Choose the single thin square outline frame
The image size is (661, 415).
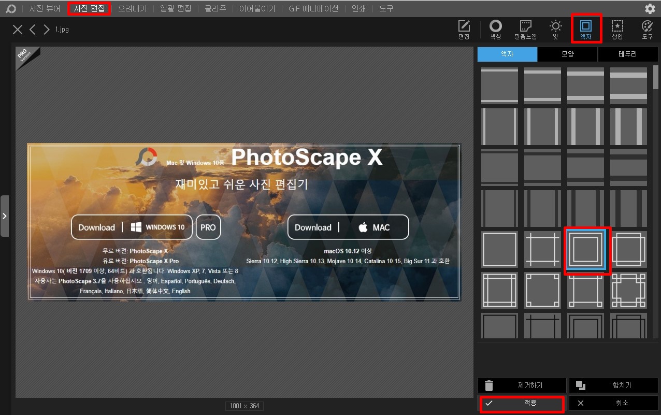point(499,249)
